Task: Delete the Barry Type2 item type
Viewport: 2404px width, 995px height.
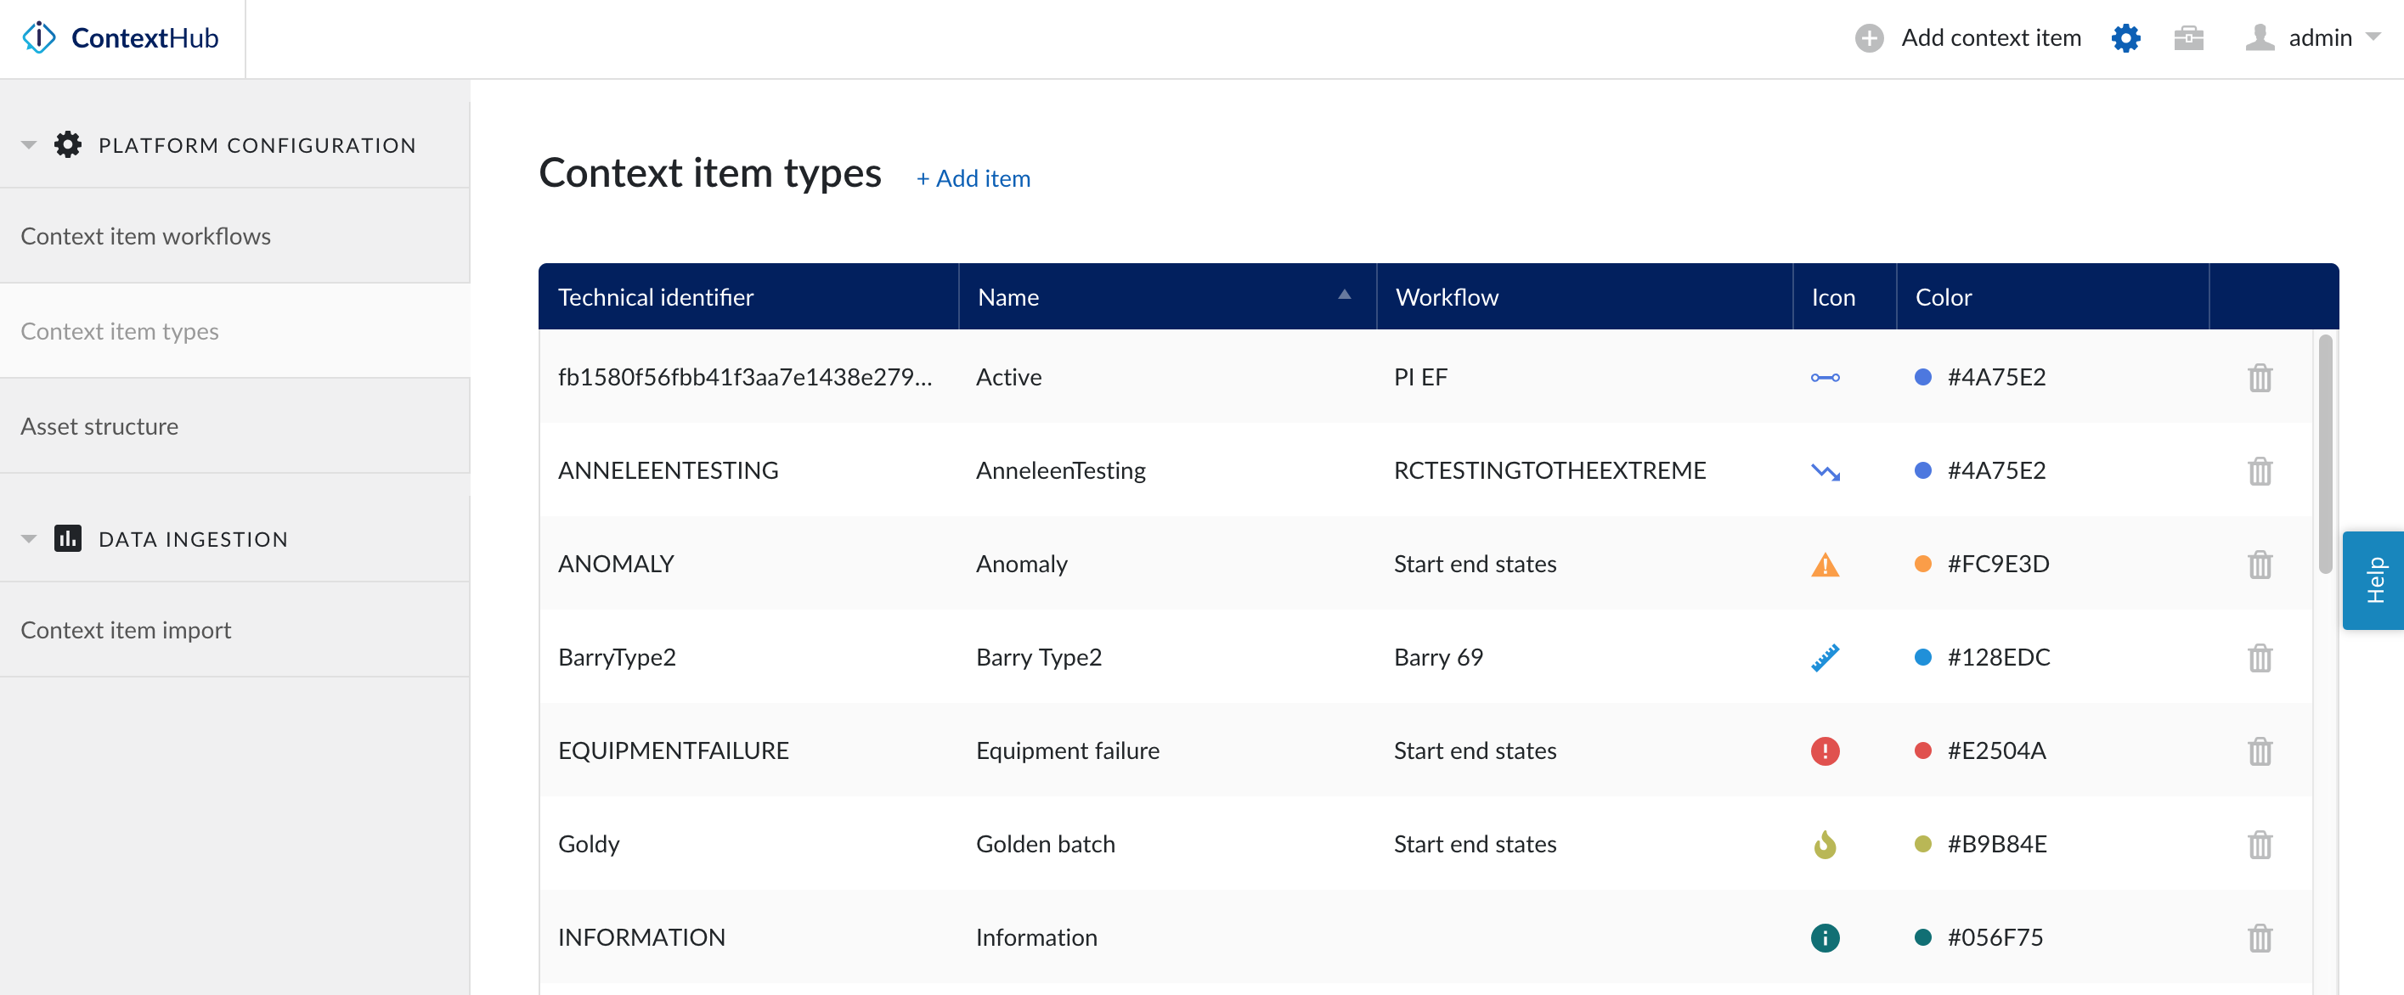Action: (x=2260, y=657)
